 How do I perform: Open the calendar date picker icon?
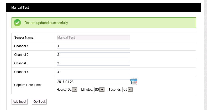point(134,81)
